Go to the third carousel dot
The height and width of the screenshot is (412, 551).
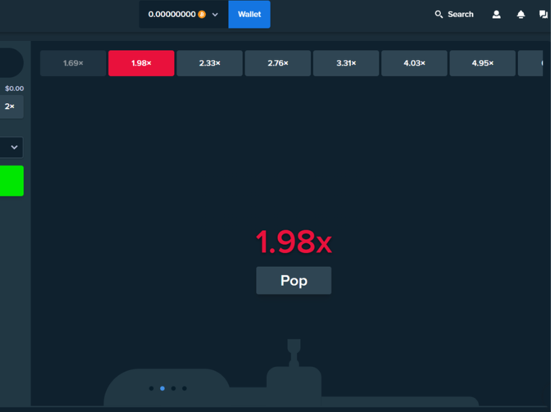pyautogui.click(x=173, y=388)
